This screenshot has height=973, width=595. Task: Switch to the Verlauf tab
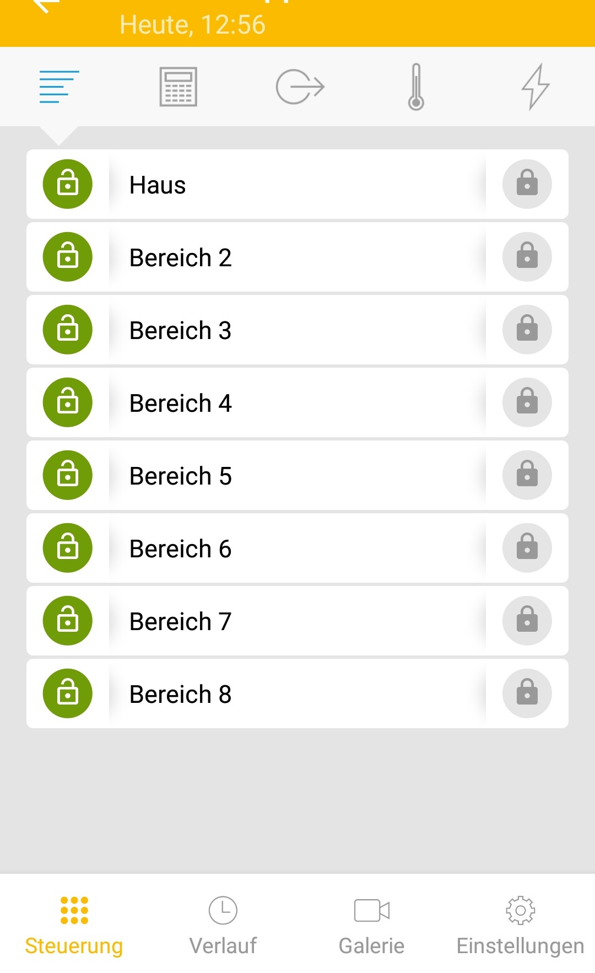point(223,925)
